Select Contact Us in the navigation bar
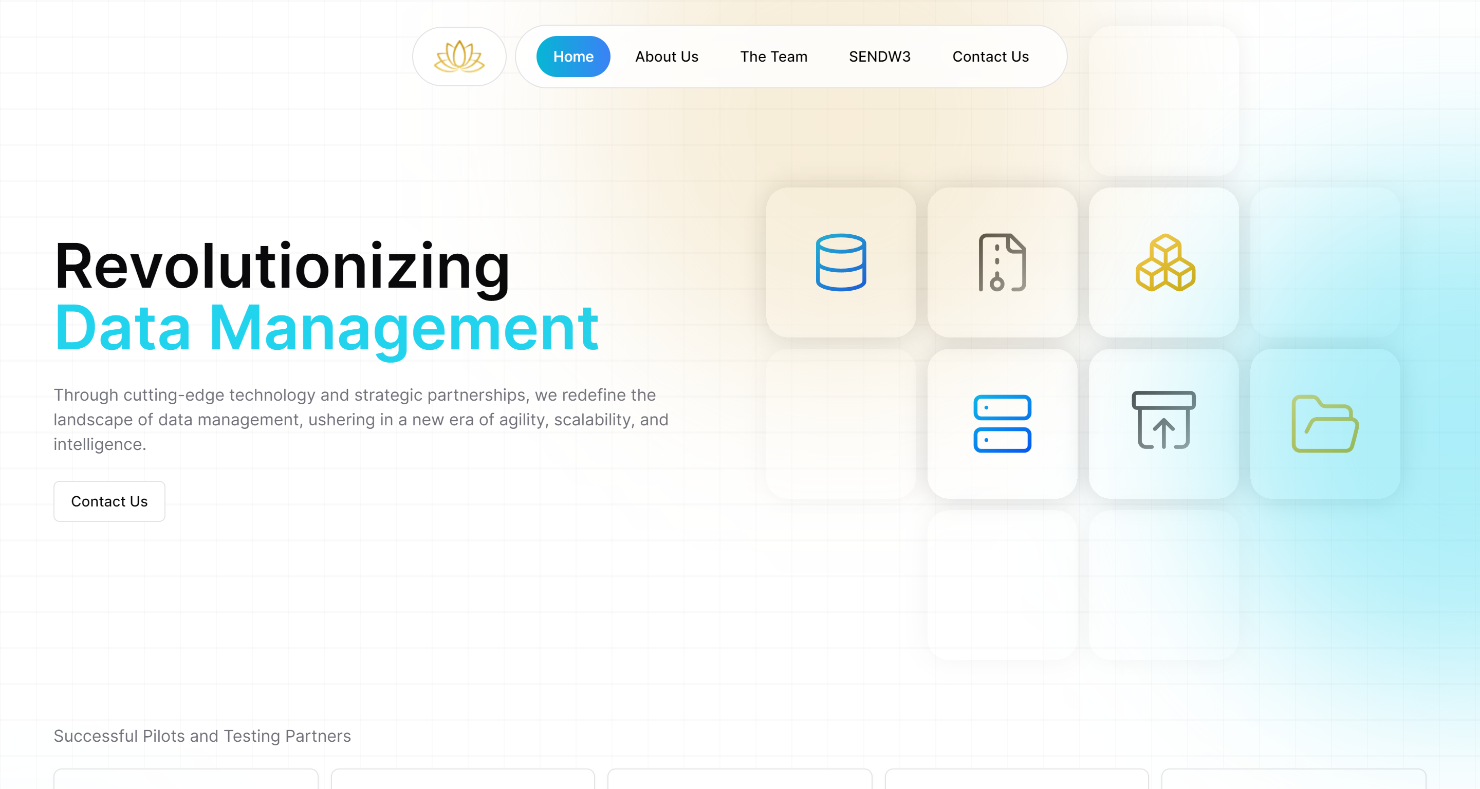Viewport: 1480px width, 789px height. [990, 57]
